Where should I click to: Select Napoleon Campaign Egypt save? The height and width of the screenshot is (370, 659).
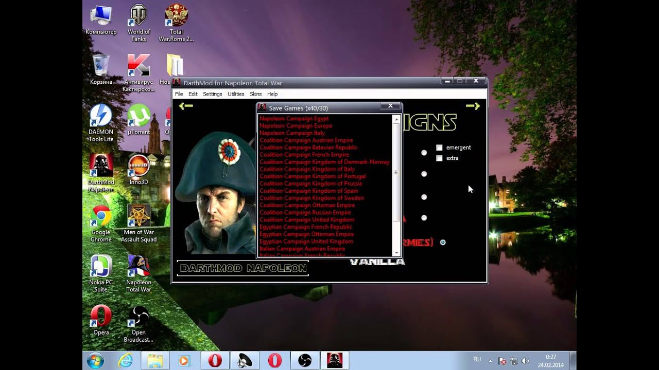pyautogui.click(x=294, y=119)
